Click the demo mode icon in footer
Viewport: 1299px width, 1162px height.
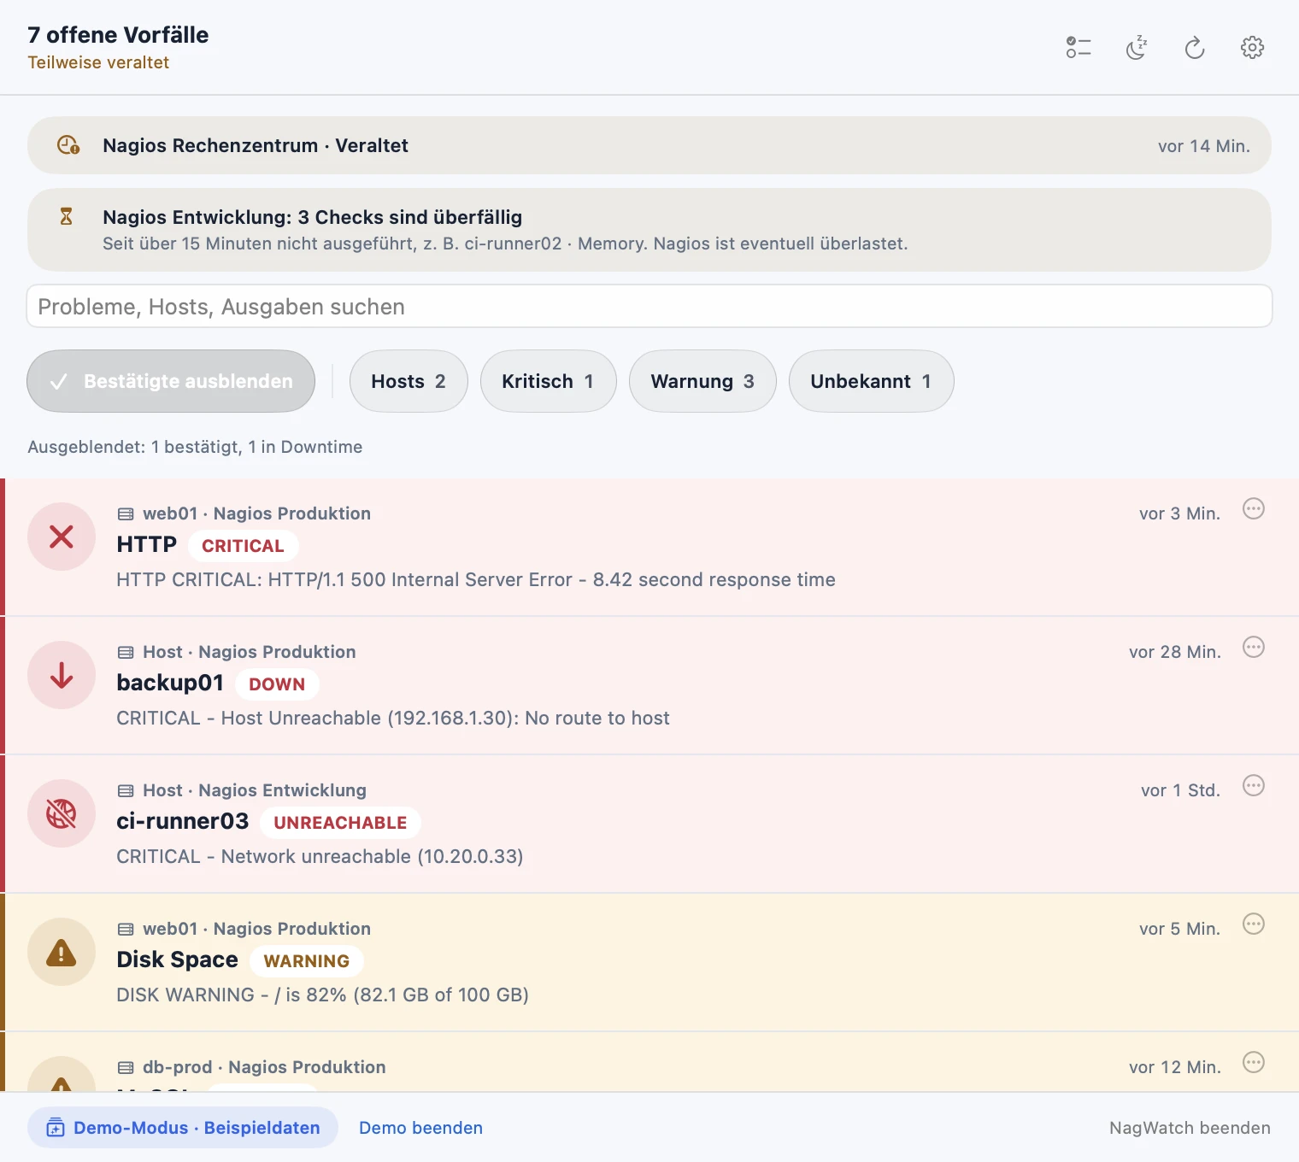coord(56,1128)
